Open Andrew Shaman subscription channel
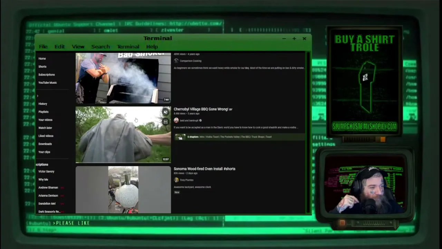 48,187
